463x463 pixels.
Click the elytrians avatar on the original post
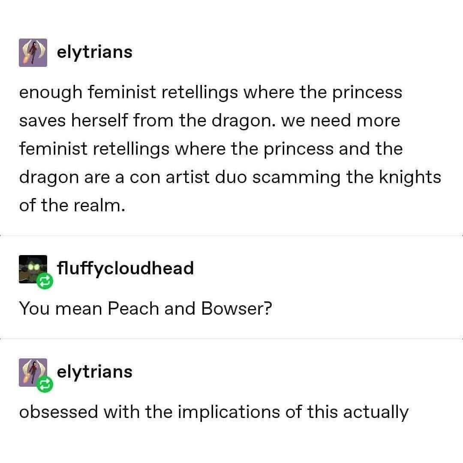(x=33, y=52)
